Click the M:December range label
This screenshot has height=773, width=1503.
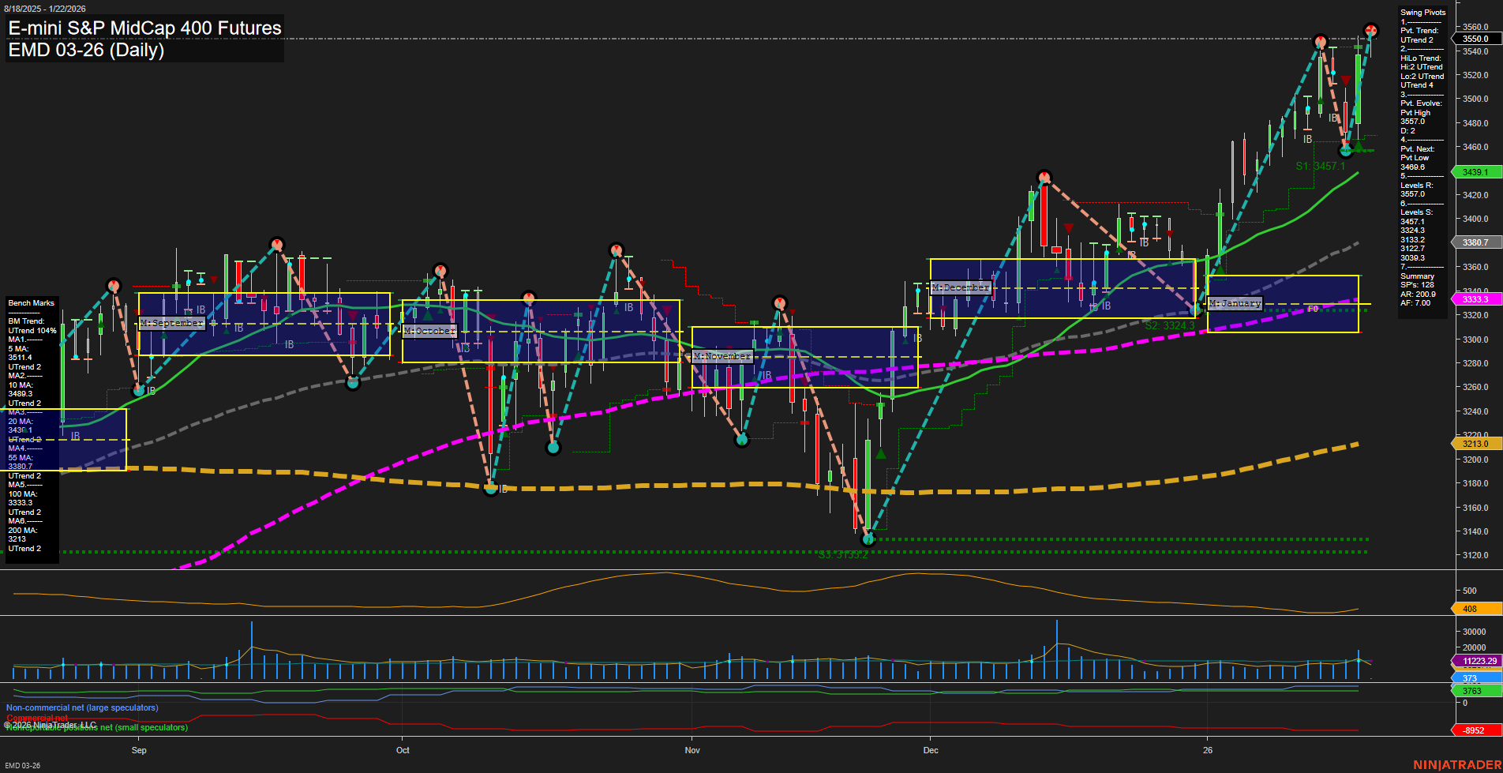coord(961,287)
